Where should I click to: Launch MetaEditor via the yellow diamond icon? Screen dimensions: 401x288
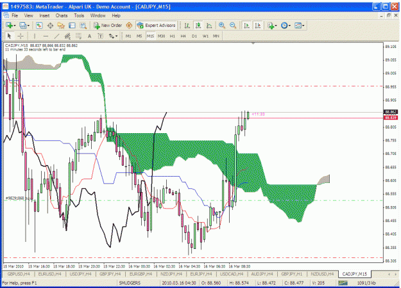(x=129, y=26)
